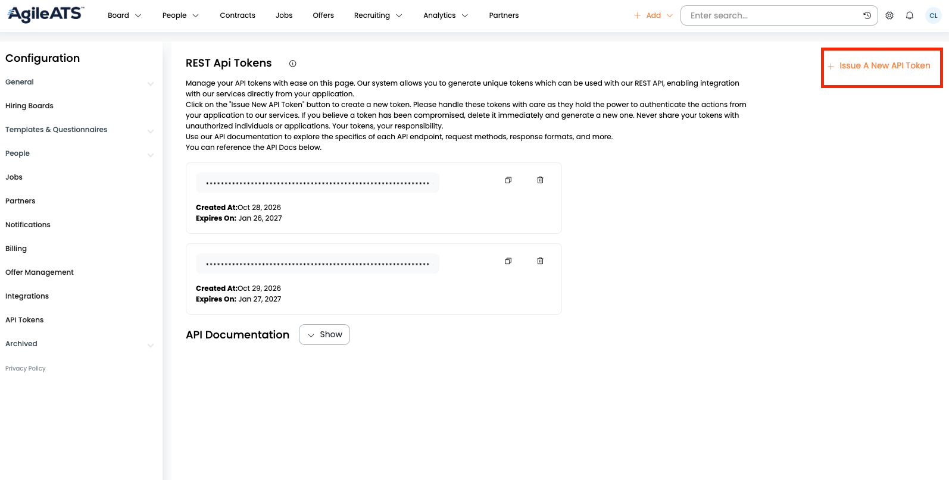Open the Add dropdown menu
Screen dimensions: 949x480
653,15
